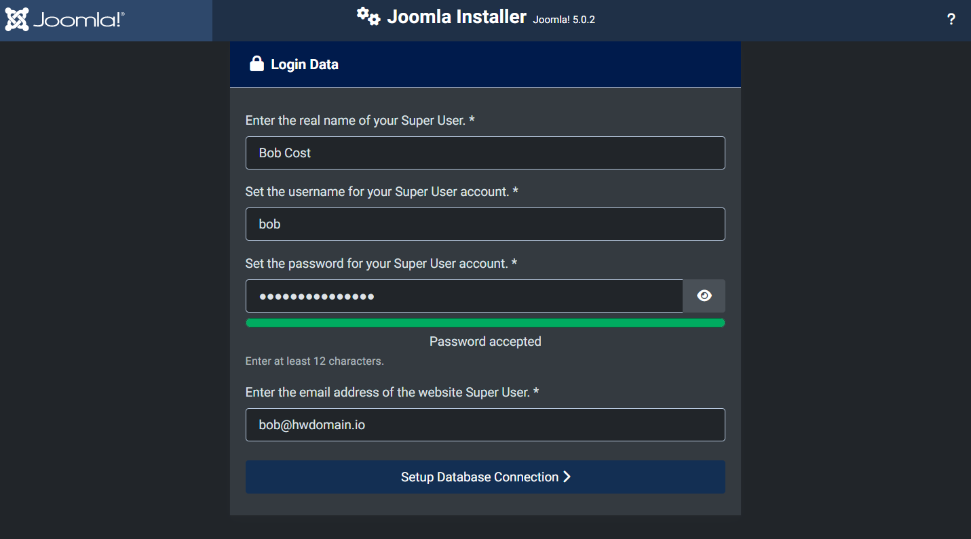
Task: Click the Joomla! 5.0.2 version label
Action: point(564,20)
